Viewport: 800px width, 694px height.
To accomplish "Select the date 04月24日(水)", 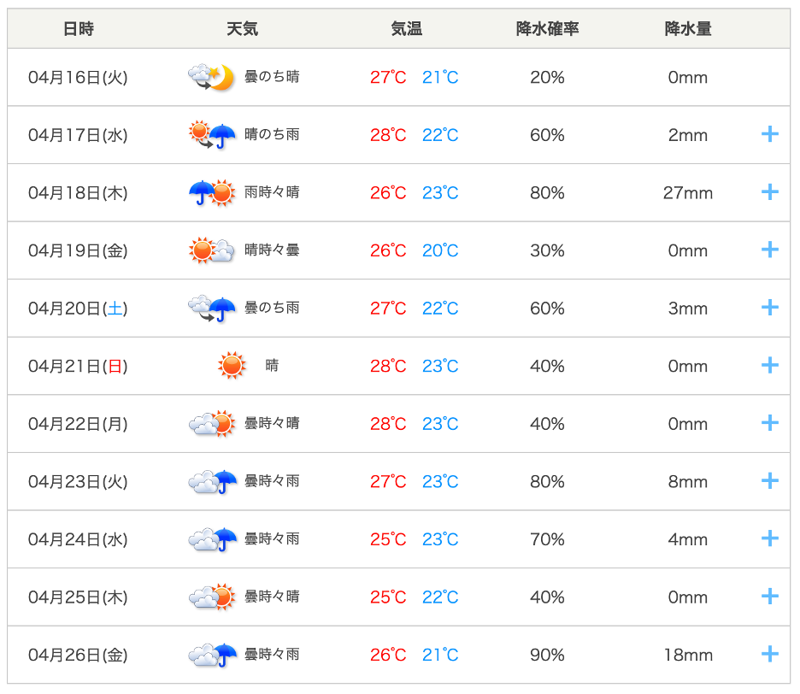I will 78,538.
